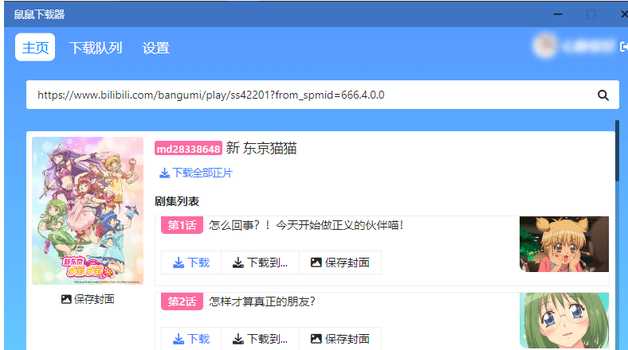Click the 第1话 episode badge
Image resolution: width=628 pixels, height=350 pixels.
[182, 225]
